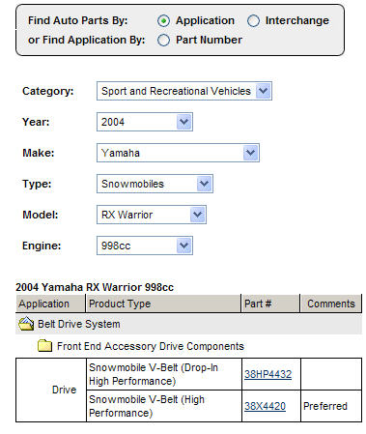Image resolution: width=366 pixels, height=434 pixels.
Task: Open the Engine dropdown showing 998cc
Action: [145, 246]
